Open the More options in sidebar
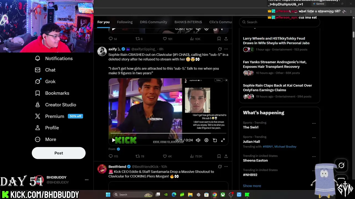 [45, 139]
